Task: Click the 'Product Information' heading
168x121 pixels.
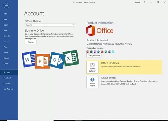Action: pos(100,23)
